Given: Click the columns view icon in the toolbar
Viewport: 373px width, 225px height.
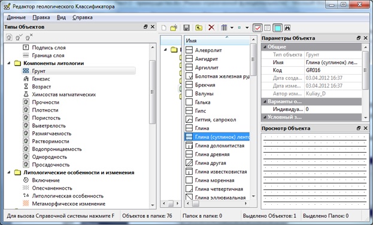Looking at the screenshot, I should pos(224,27).
